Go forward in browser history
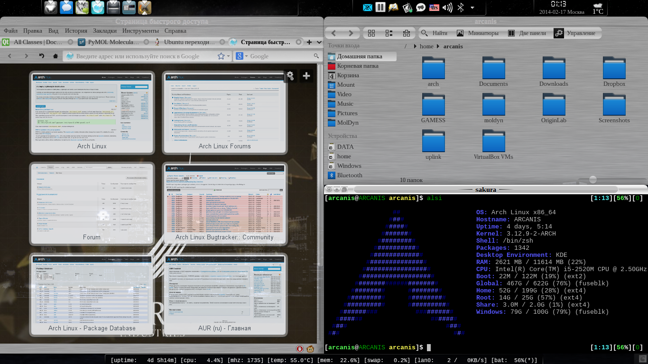Viewport: 648px width, 364px height. (27, 56)
